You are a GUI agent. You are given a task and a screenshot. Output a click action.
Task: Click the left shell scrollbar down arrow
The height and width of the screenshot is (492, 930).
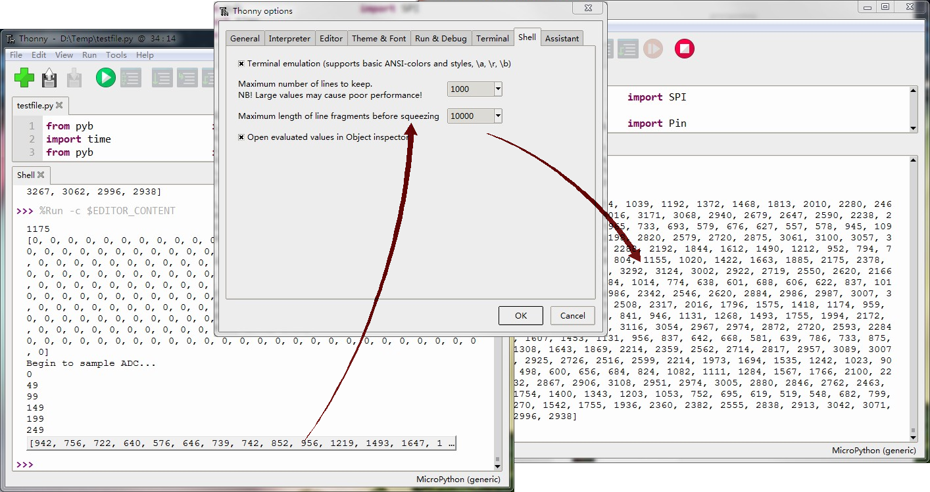[x=497, y=465]
